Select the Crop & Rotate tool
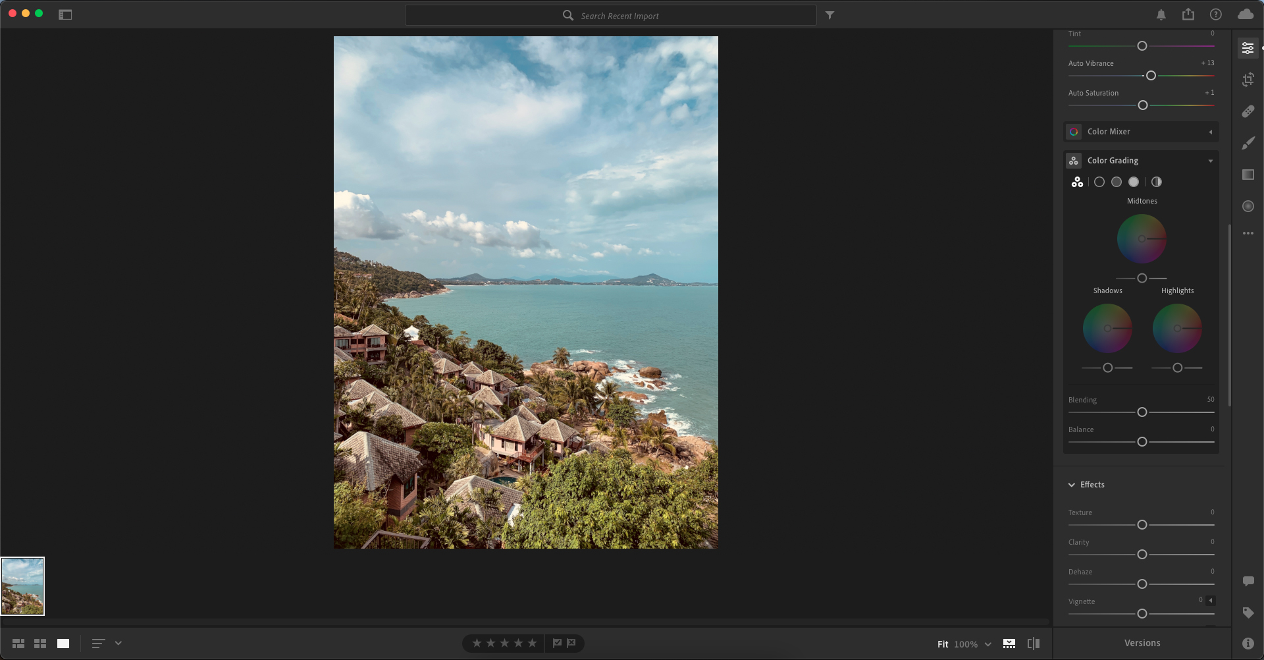 point(1248,80)
